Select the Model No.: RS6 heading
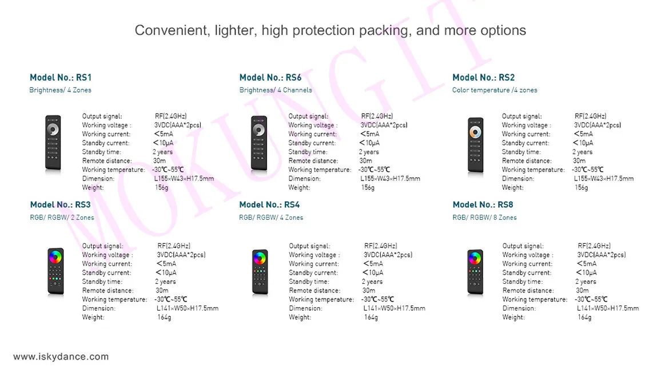Image resolution: width=669 pixels, height=374 pixels. [270, 78]
